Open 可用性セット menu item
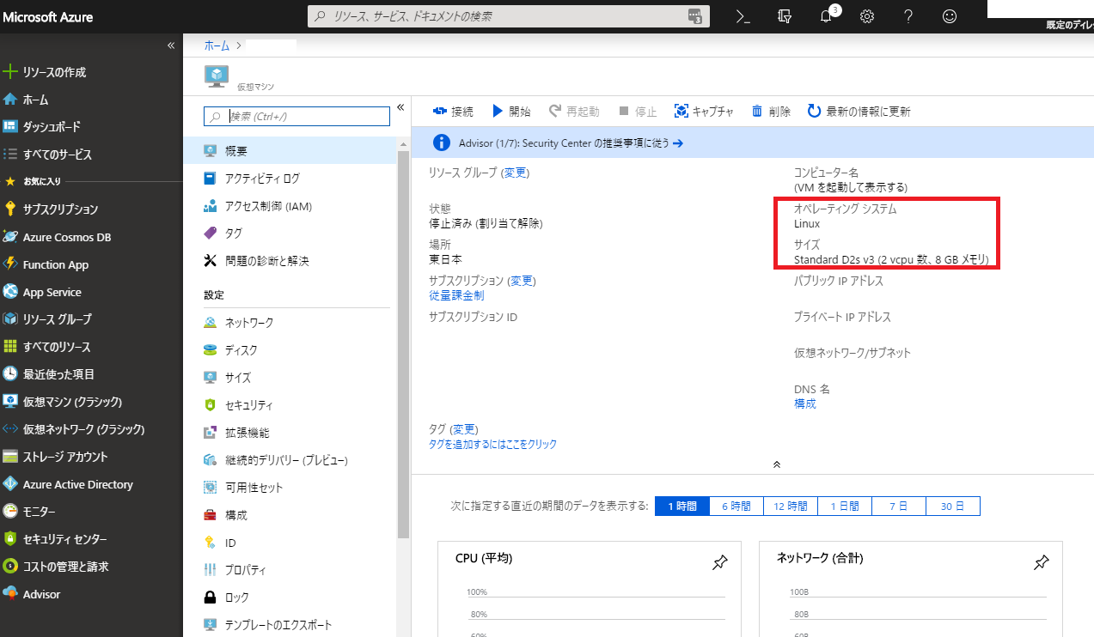1094x637 pixels. coord(290,488)
